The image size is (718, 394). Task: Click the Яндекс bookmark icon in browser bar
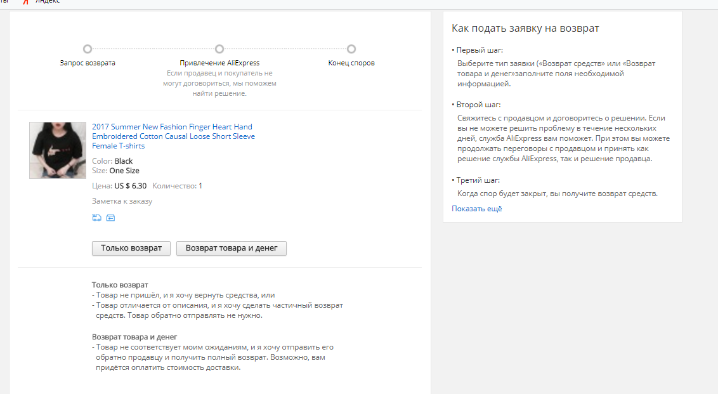[25, 2]
